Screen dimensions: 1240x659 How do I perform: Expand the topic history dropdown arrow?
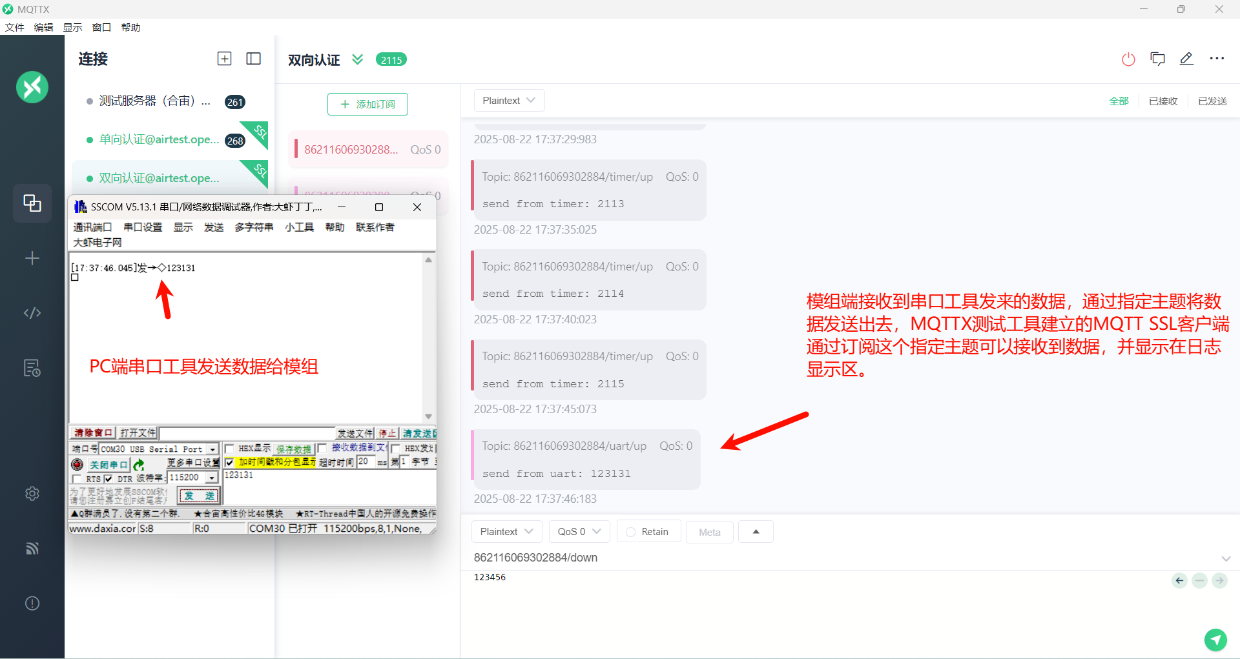pyautogui.click(x=1226, y=558)
